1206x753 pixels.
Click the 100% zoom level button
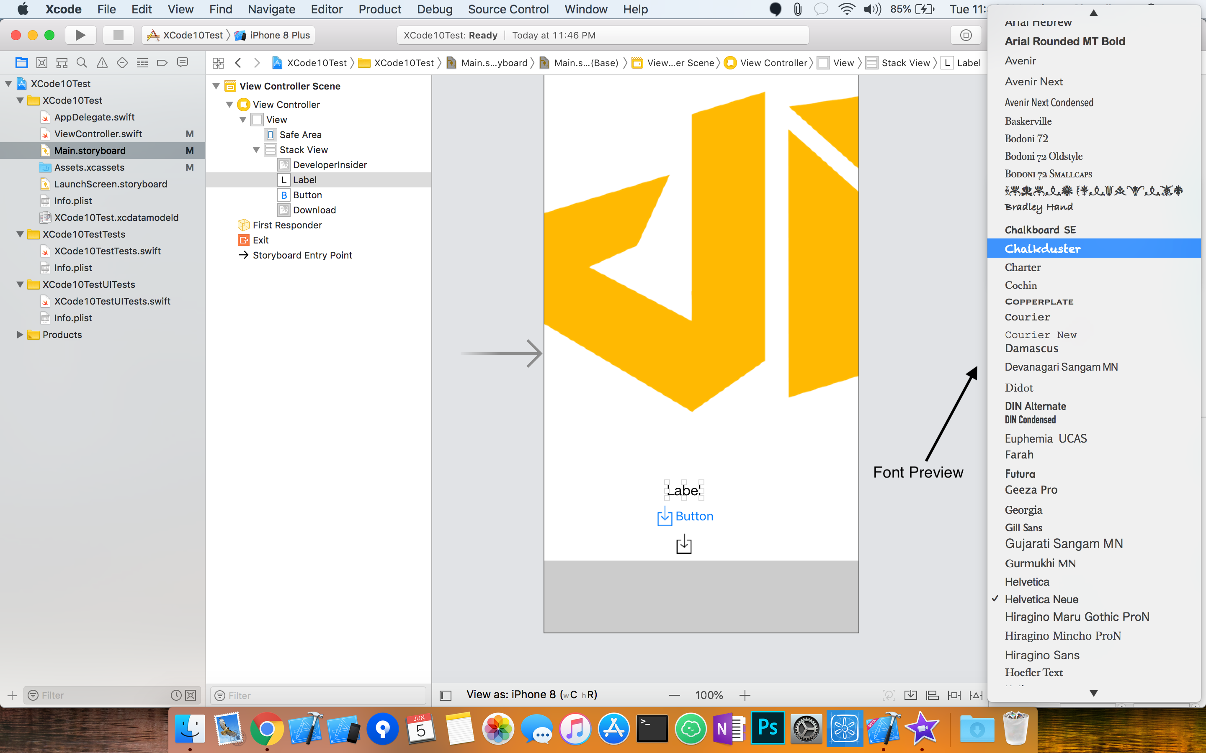point(708,694)
